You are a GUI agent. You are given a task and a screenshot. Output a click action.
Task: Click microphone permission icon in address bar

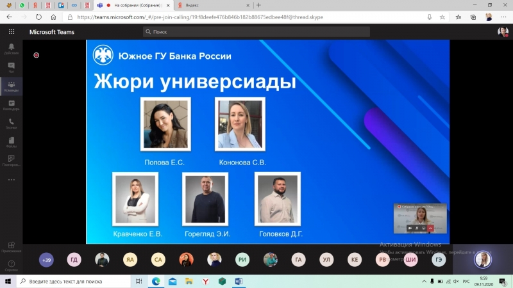430,17
